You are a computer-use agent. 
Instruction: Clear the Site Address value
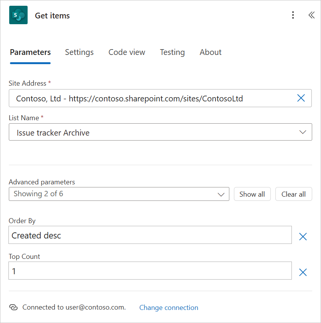tap(301, 98)
